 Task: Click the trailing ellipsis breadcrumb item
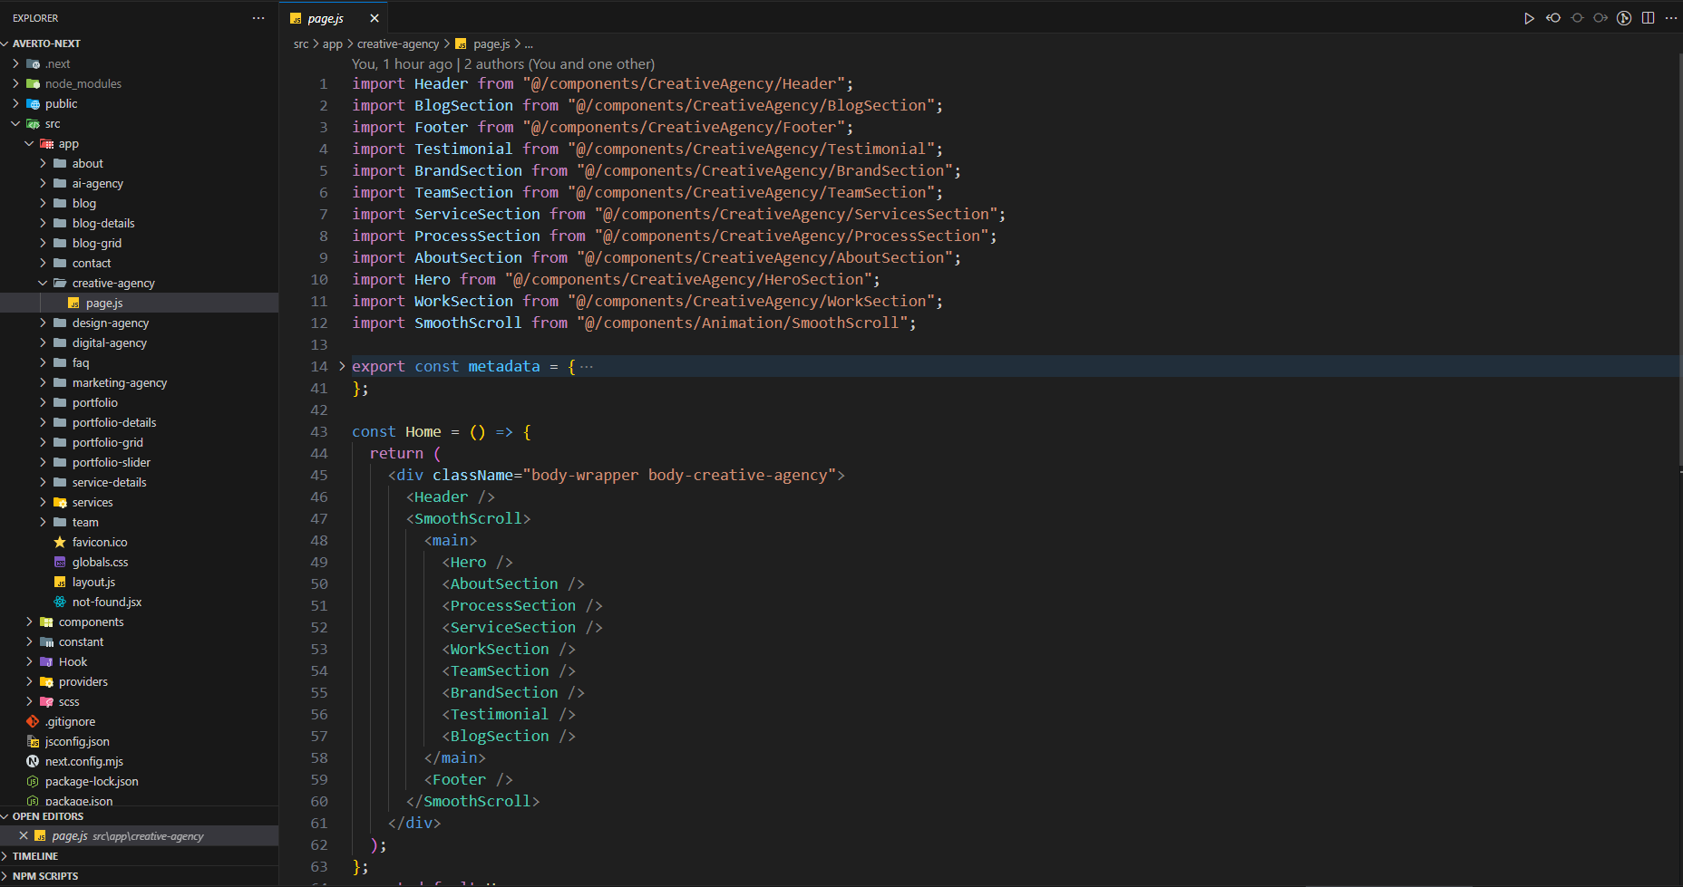pos(529,43)
